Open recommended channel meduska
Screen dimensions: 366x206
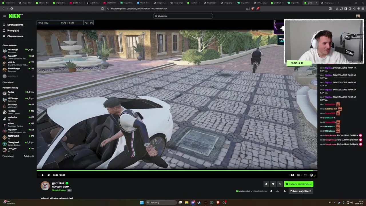coord(18,118)
